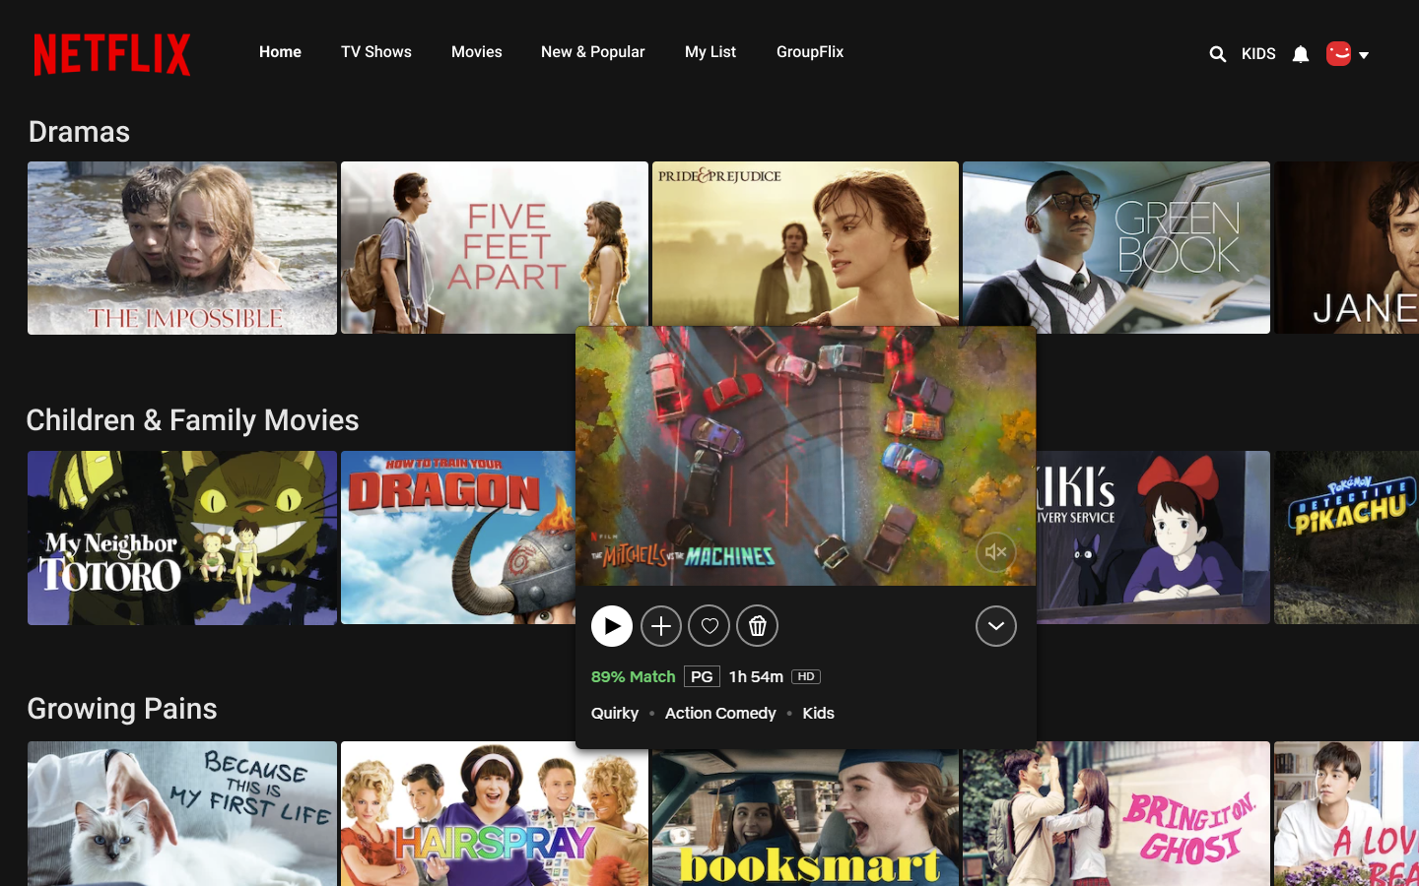This screenshot has height=886, width=1419.
Task: Select Pride & Prejudice thumbnail
Action: tap(805, 243)
